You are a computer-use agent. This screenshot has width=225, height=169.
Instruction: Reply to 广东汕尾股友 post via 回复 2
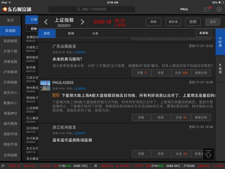tap(142, 73)
